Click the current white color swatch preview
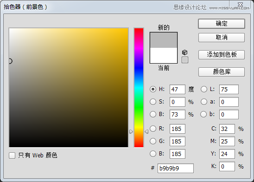254x182 pixels. [x=164, y=55]
